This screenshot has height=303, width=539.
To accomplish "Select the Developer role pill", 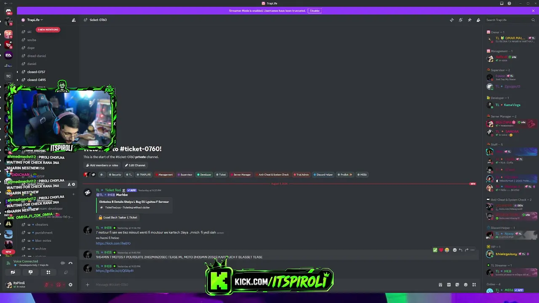I will pyautogui.click(x=204, y=175).
